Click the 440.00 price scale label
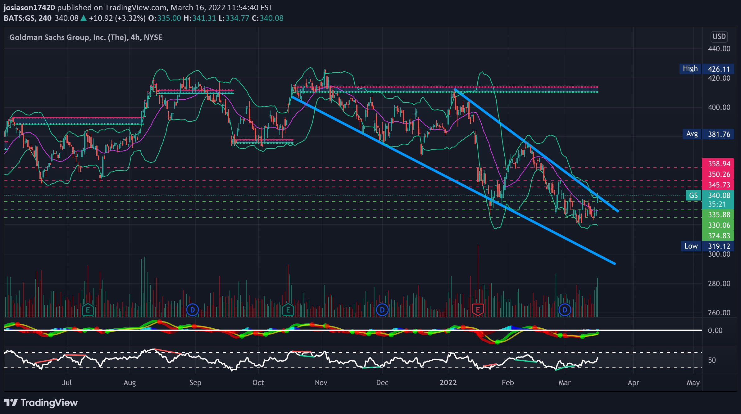 pos(719,48)
